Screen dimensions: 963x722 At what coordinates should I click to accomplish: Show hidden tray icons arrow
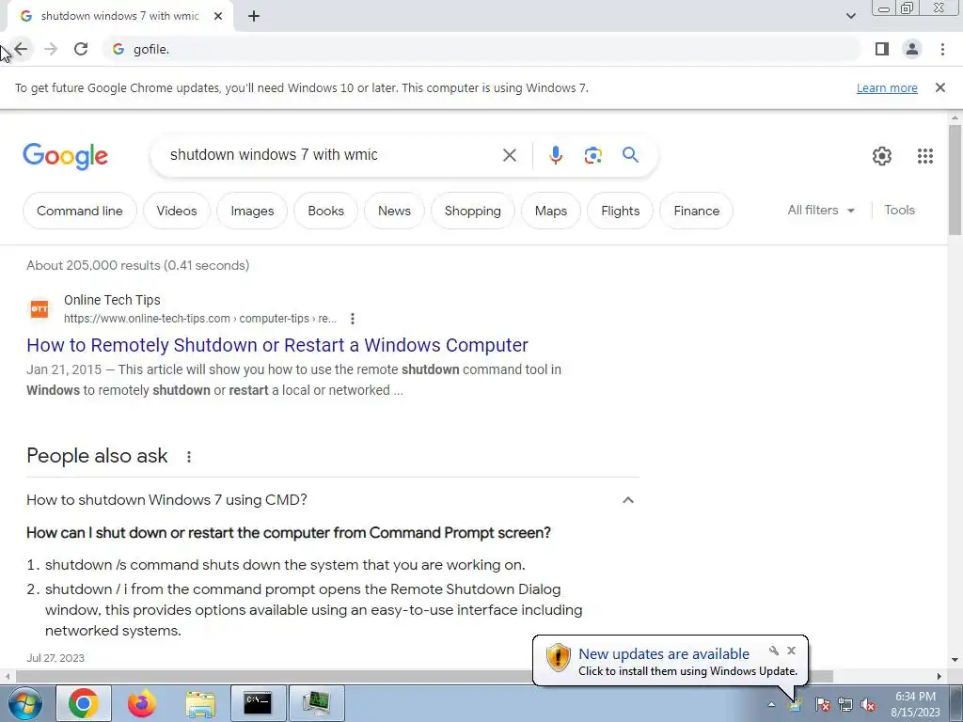[771, 704]
